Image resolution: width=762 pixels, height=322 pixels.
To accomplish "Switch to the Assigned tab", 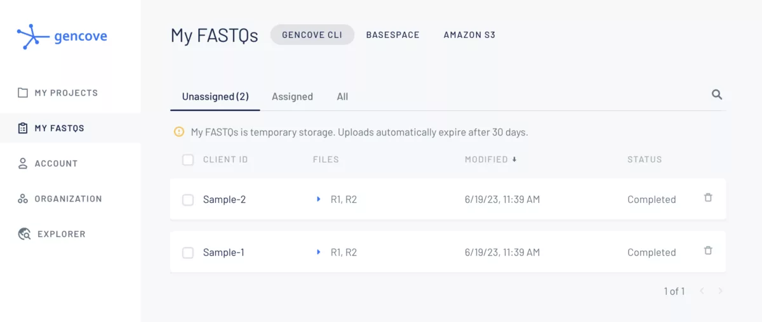I will coord(292,97).
